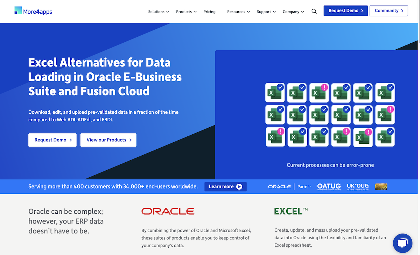Open the Support menu
The image size is (420, 255).
(266, 12)
